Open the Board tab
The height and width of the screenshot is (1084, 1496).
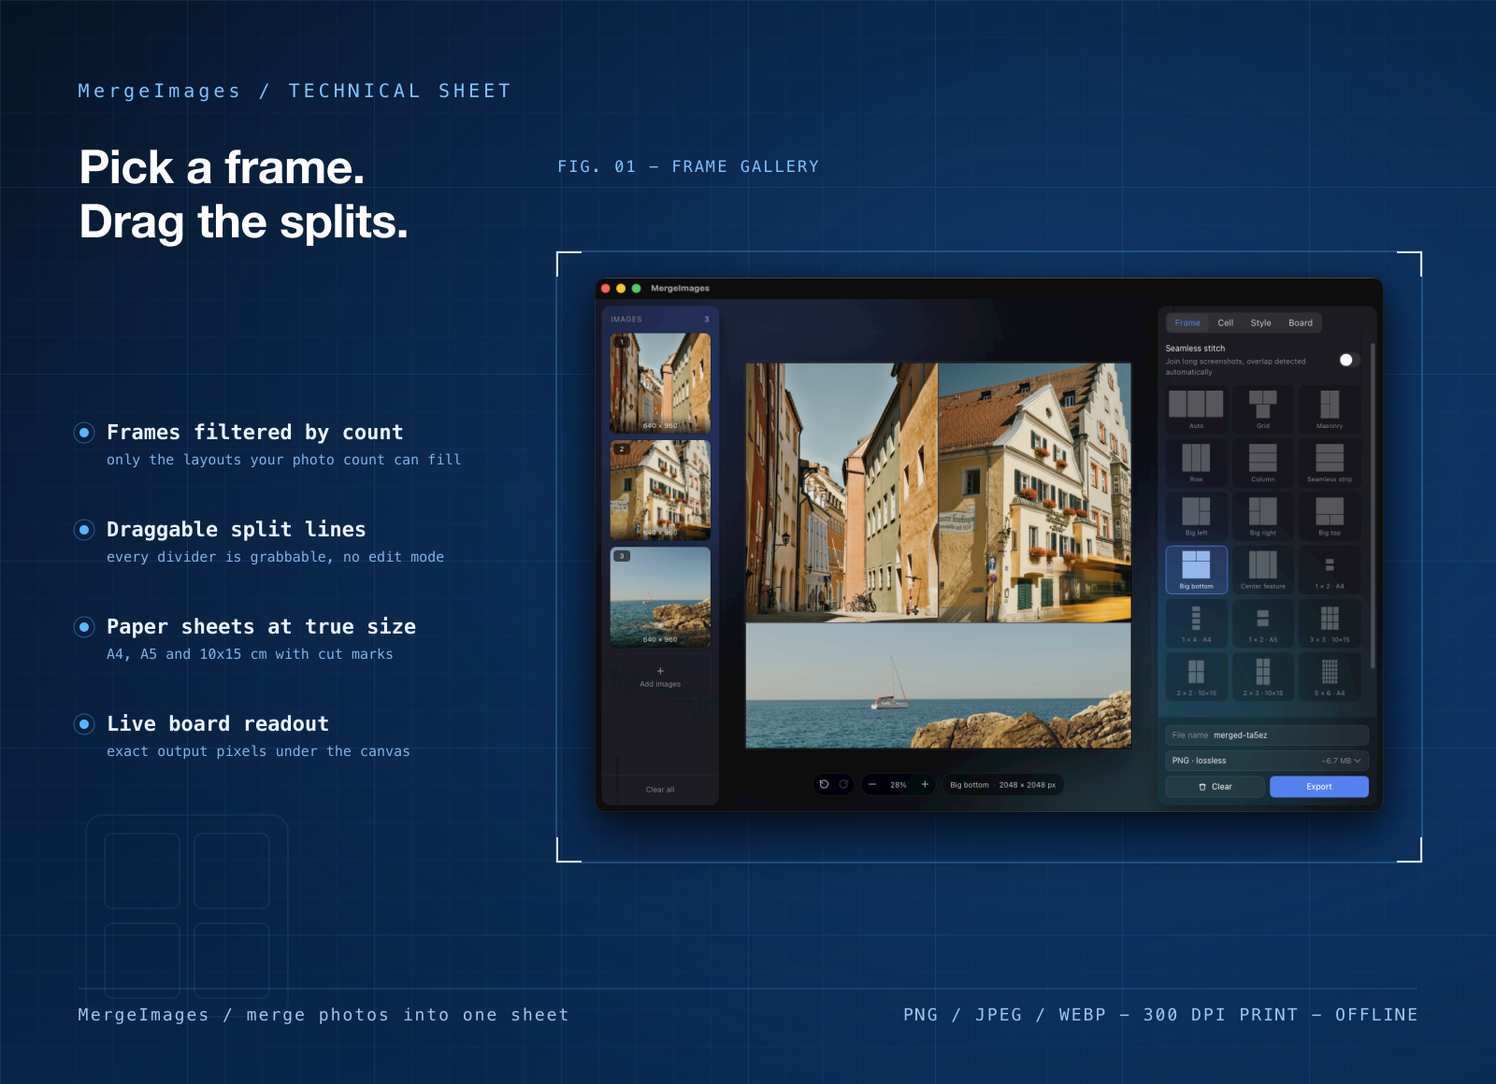1300,322
